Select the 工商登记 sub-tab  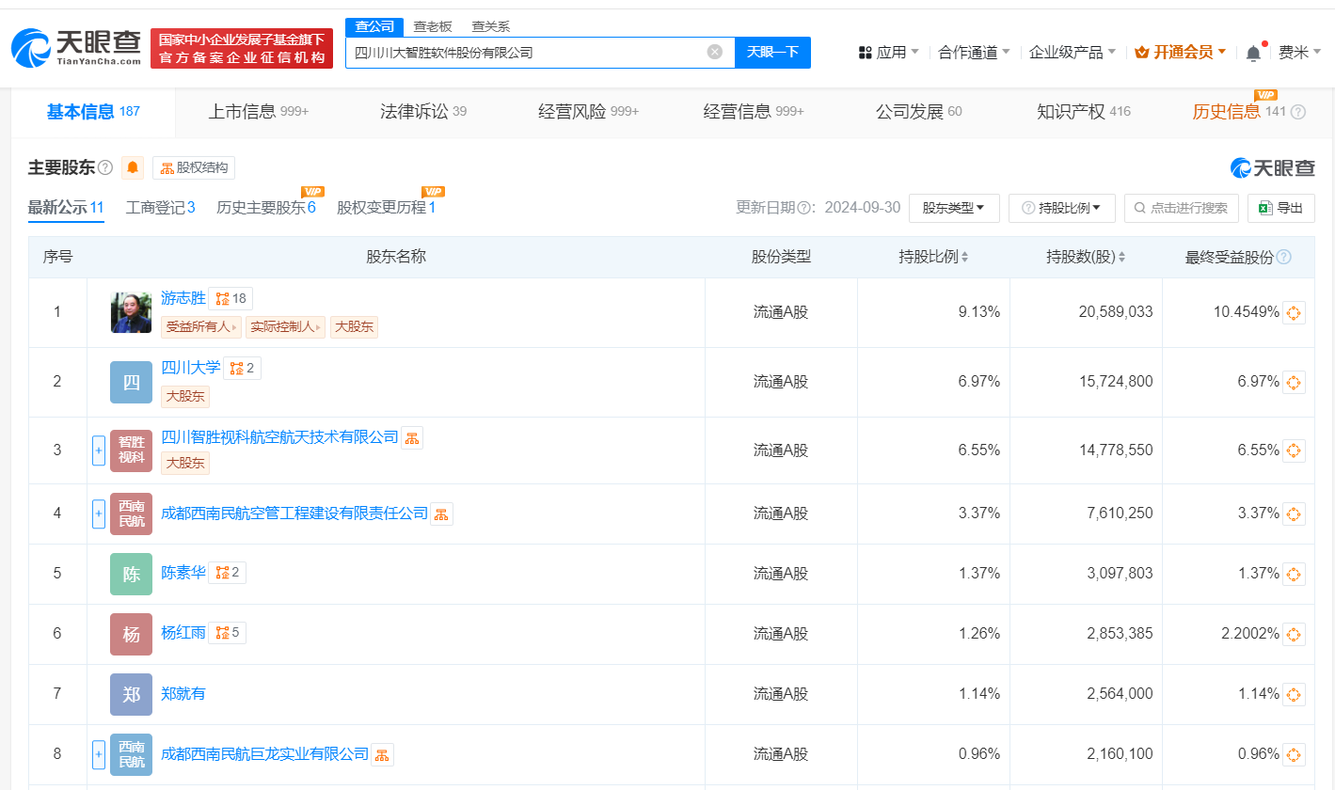160,208
